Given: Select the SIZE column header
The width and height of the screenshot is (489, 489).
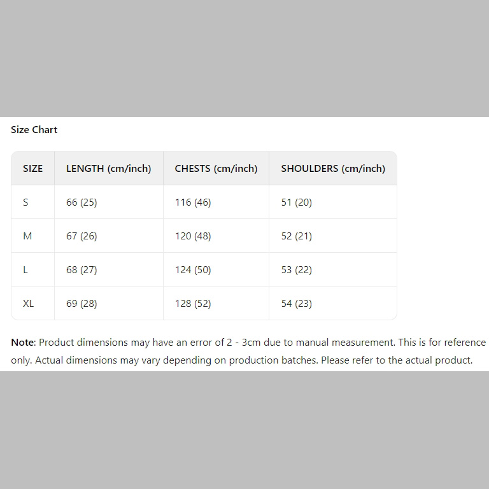Looking at the screenshot, I should tap(33, 169).
